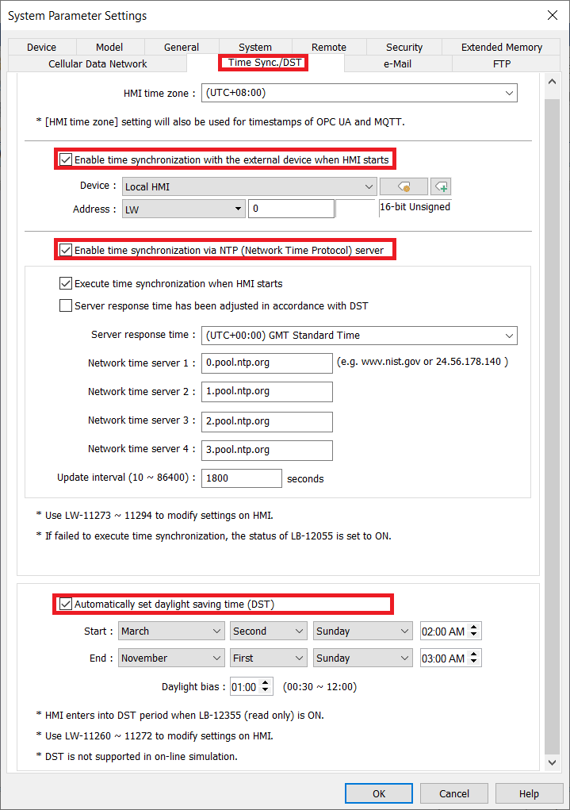Image resolution: width=570 pixels, height=810 pixels.
Task: Decrease the DST Start time 02:00 AM
Action: (x=474, y=635)
